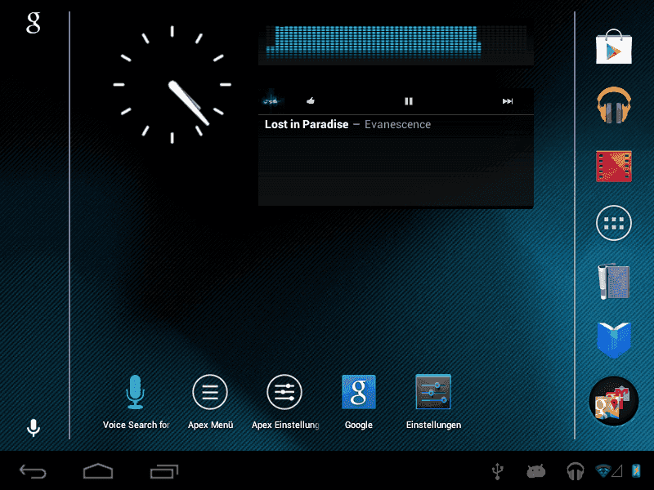This screenshot has height=490, width=654.
Task: Select the song title Lost in Paradise
Action: (307, 124)
